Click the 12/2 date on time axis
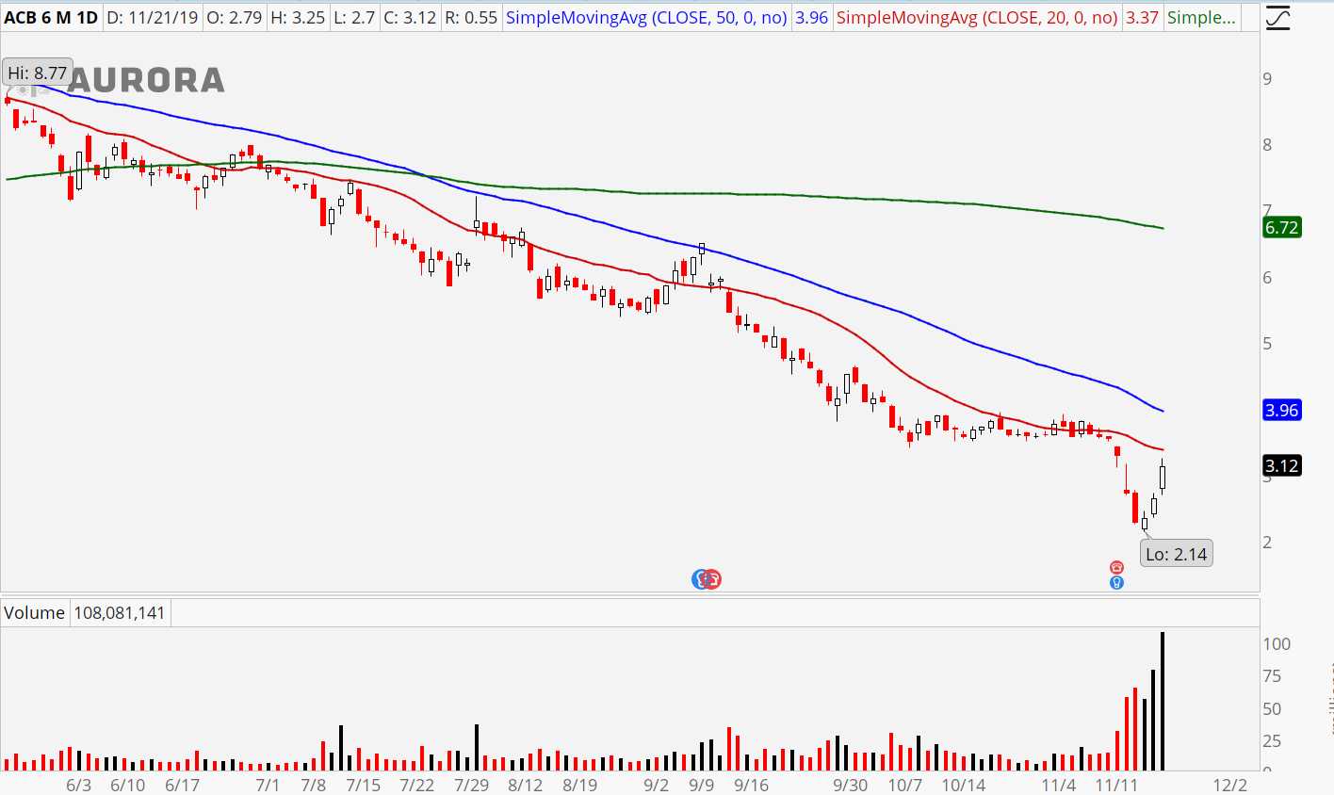The height and width of the screenshot is (795, 1334). tap(1230, 785)
